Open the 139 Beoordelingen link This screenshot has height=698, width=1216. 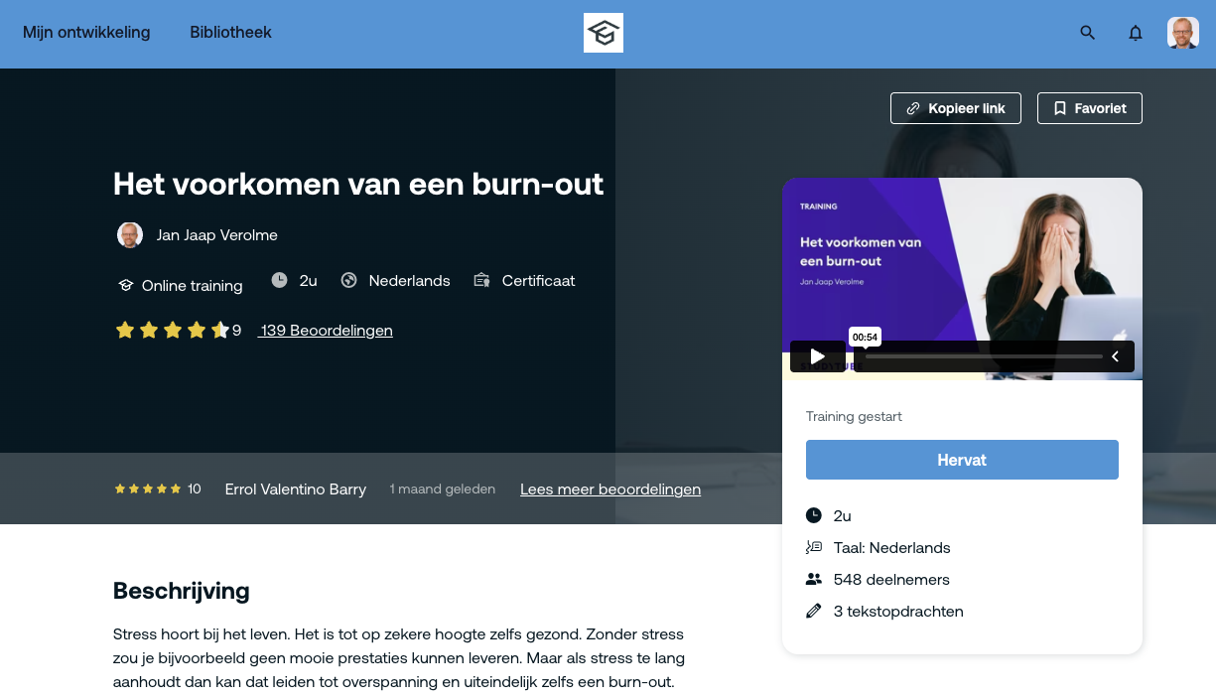pos(326,331)
